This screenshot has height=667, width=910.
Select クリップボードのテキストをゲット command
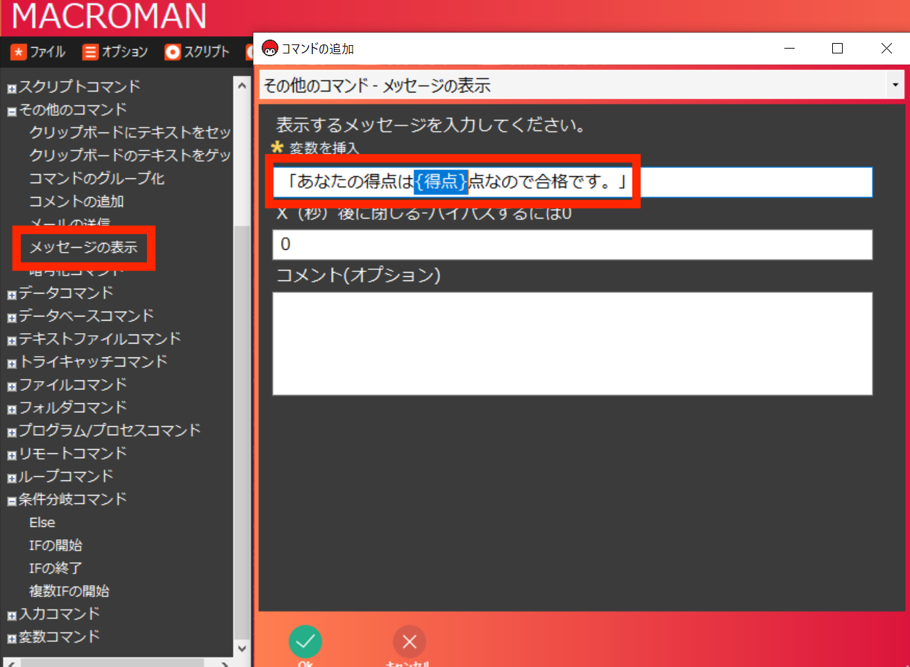coord(130,155)
